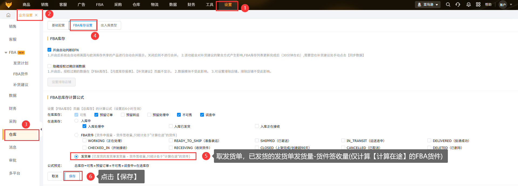Toggle 调查中 checkbox

[x=202, y=115]
